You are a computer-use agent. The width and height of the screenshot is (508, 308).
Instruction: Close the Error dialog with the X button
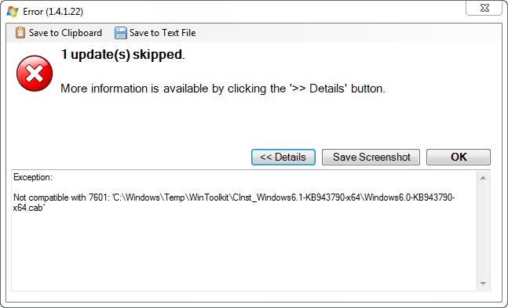(484, 8)
